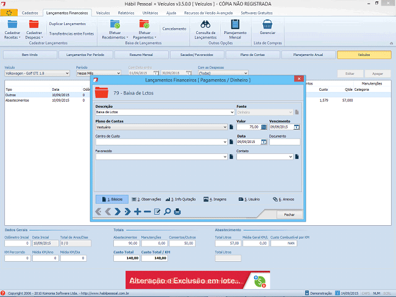Switch to the Info Quitação tab
The height and width of the screenshot is (297, 396).
pos(183,199)
